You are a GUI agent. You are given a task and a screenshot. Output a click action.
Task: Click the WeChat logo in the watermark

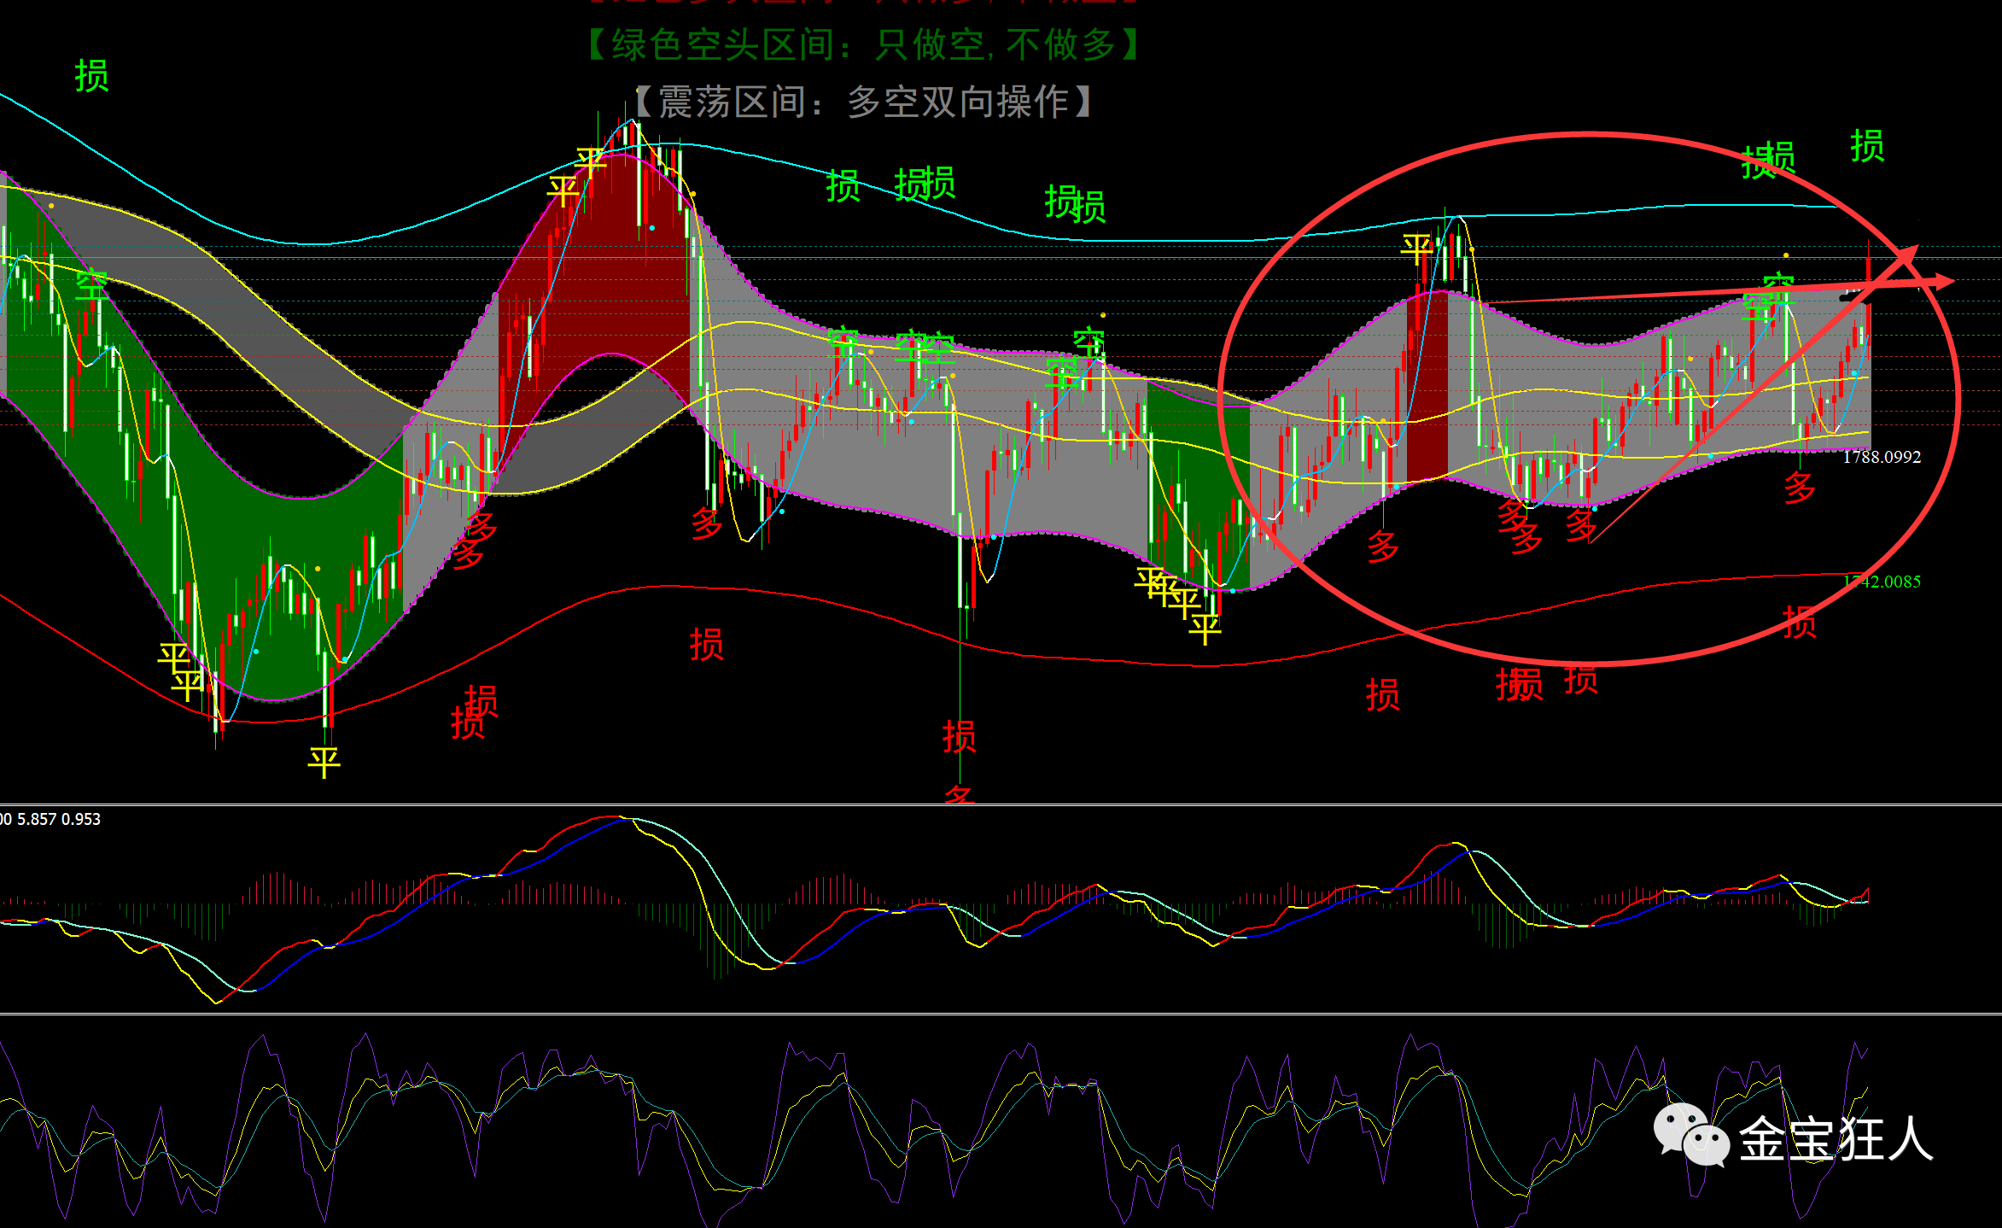(1690, 1134)
